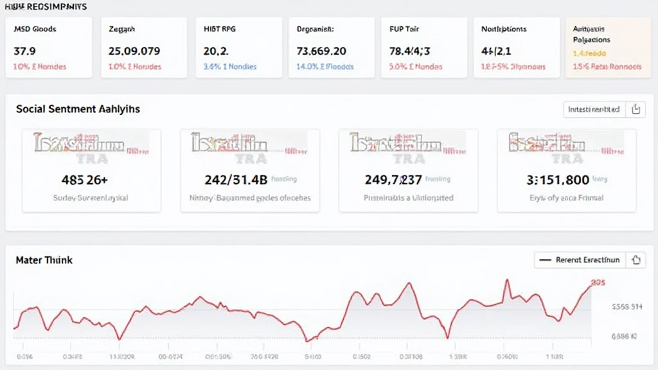Click the export icon beside the chart legend

point(636,260)
